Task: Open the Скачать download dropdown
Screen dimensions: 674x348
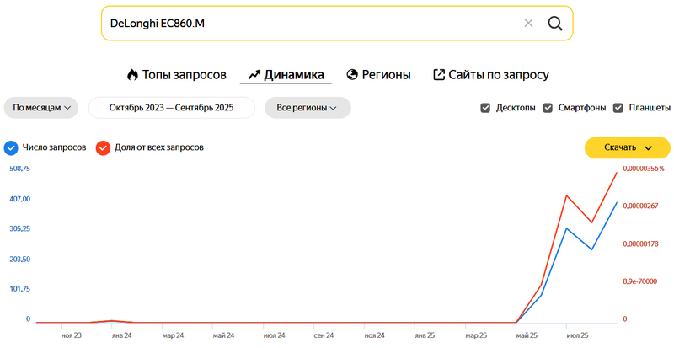Action: point(628,147)
